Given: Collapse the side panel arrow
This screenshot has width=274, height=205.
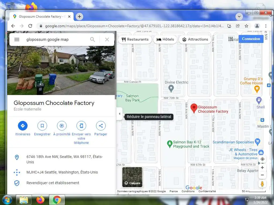Looking at the screenshot, I should tap(120, 114).
